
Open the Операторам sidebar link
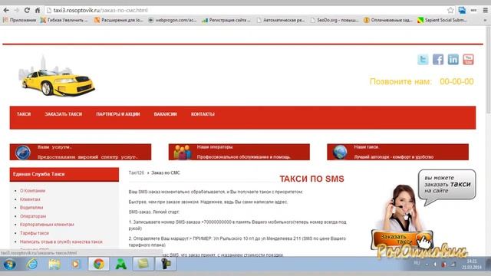coord(33,216)
